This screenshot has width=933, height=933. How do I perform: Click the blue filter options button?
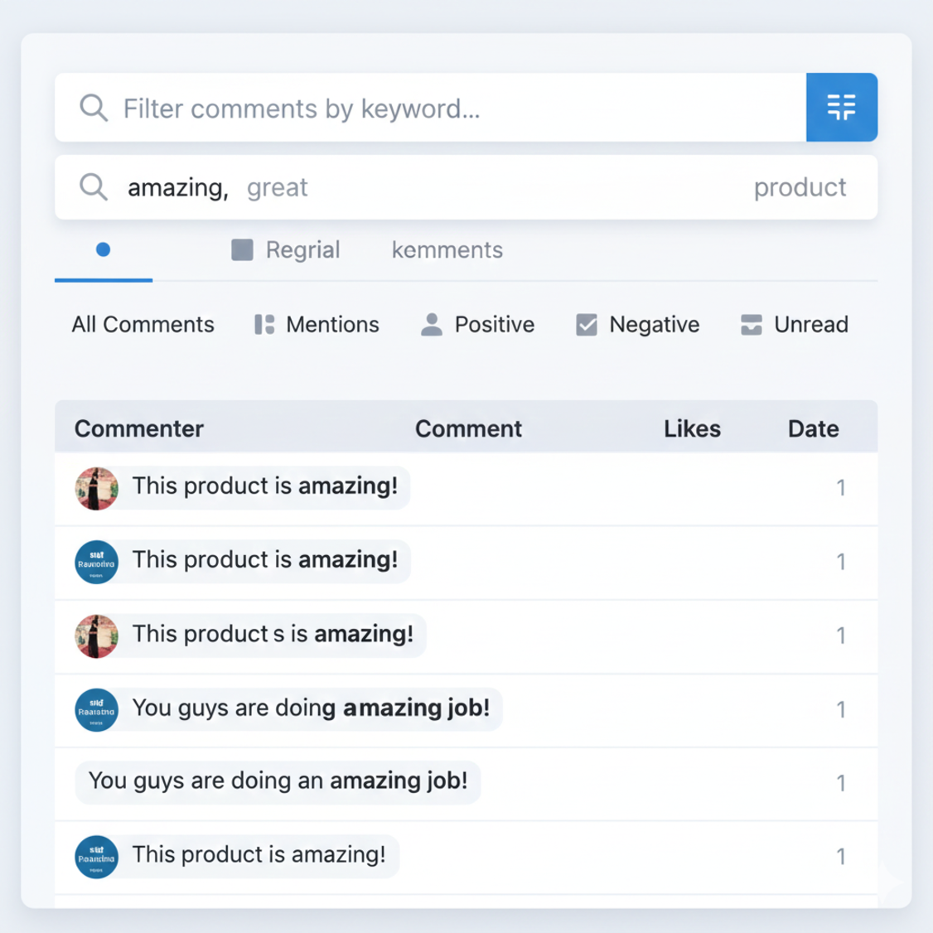click(841, 107)
